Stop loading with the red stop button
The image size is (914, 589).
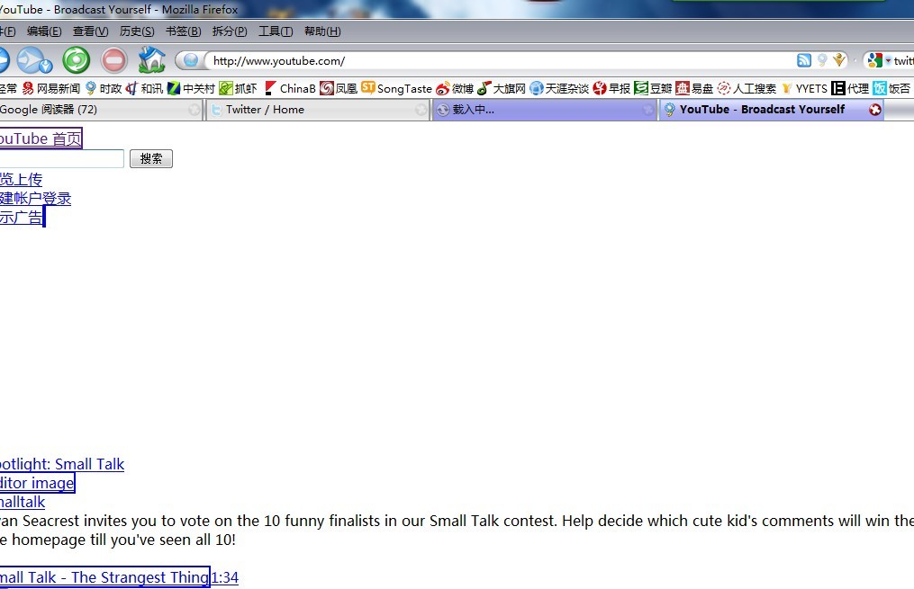tap(113, 60)
